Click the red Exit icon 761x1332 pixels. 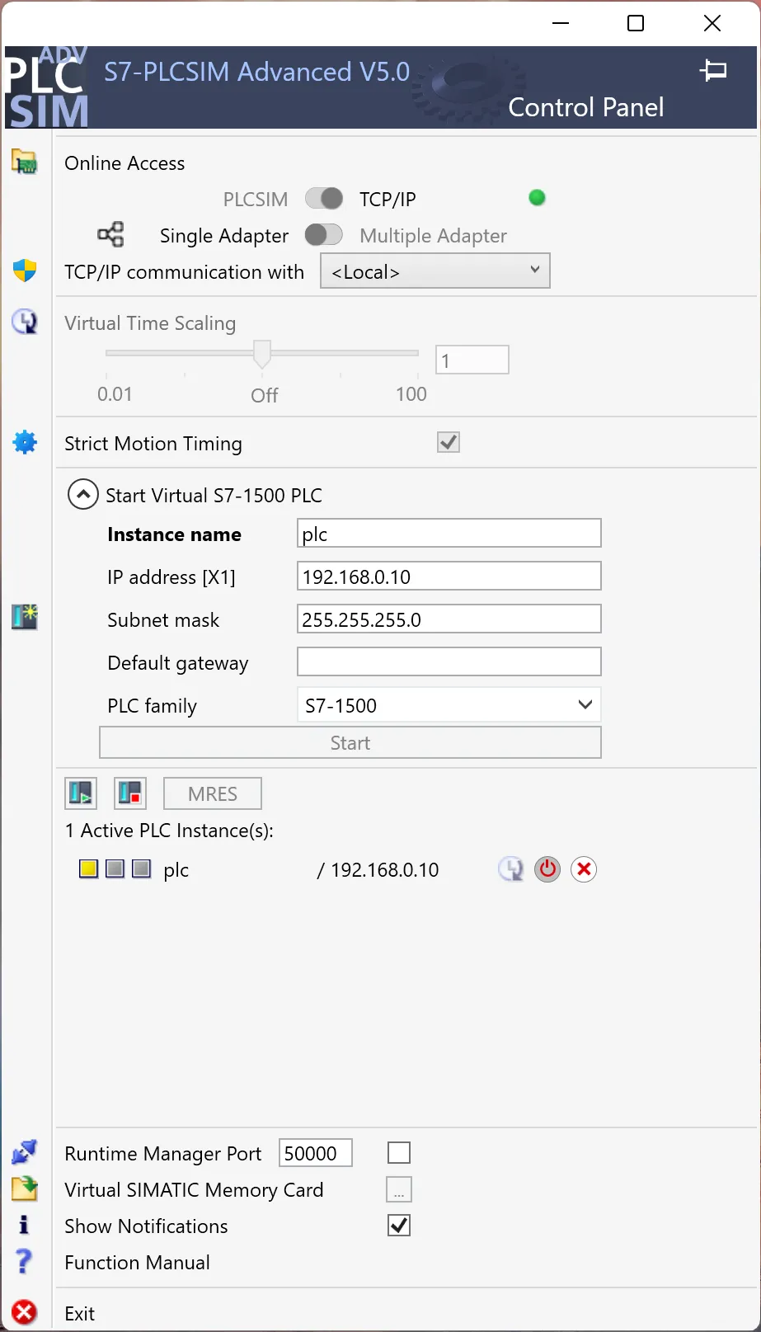(x=25, y=1312)
